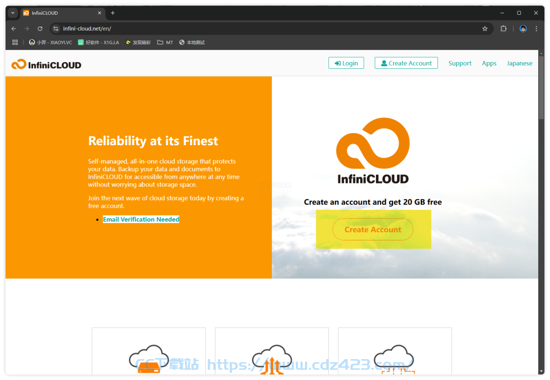
Task: Close the InfiniCLOUD tab
Action: [x=99, y=13]
